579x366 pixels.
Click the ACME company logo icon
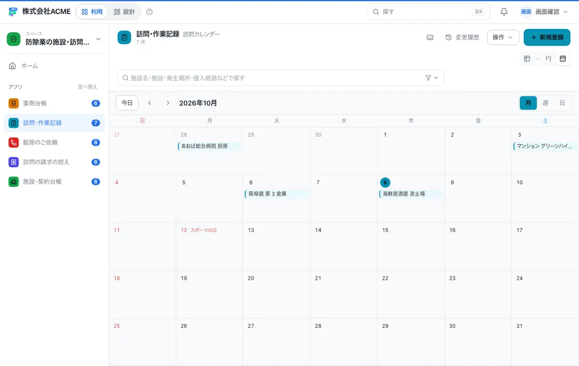click(13, 12)
